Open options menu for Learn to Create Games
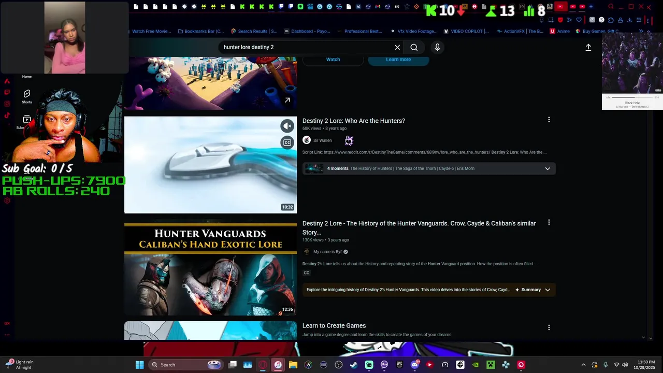The height and width of the screenshot is (373, 663). pyautogui.click(x=549, y=327)
